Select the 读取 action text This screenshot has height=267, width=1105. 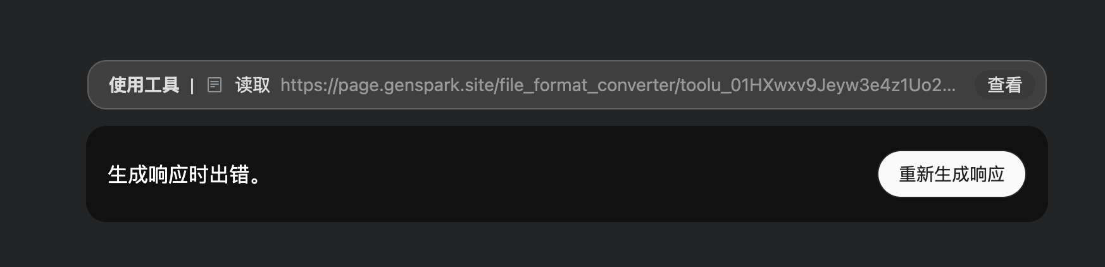pos(253,85)
